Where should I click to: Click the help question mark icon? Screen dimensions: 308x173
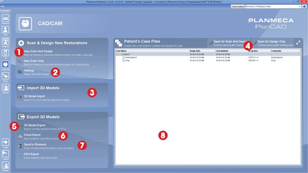click(x=304, y=6)
